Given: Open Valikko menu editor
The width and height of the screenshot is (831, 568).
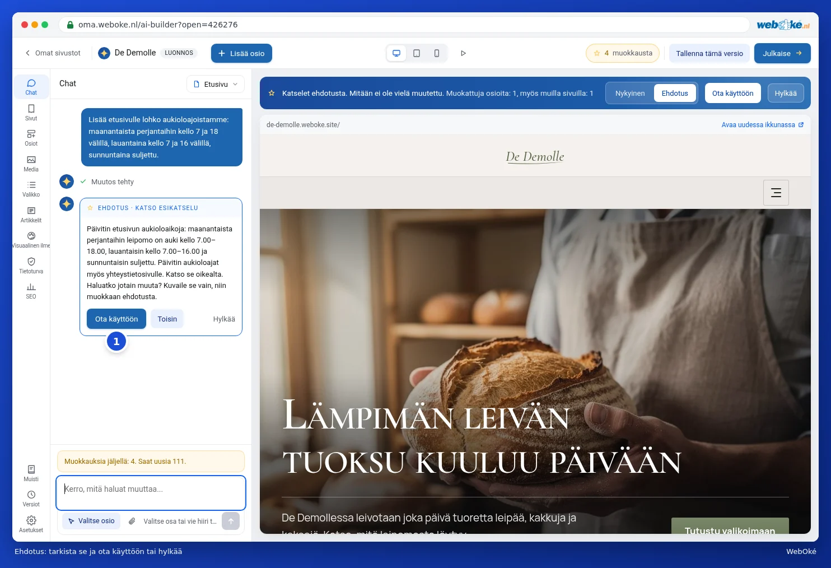Looking at the screenshot, I should (31, 189).
